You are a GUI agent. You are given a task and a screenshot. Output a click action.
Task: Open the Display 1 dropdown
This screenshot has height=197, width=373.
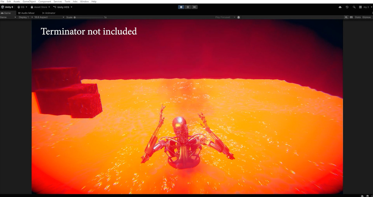25,17
